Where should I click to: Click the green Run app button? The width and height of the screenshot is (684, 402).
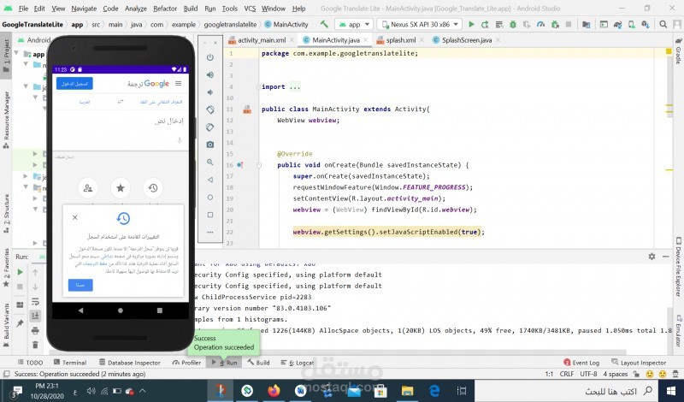pos(471,25)
